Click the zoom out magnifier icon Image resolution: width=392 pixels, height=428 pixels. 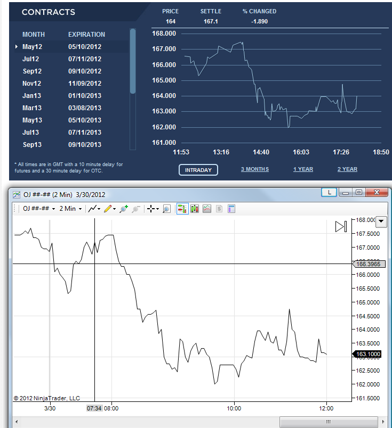click(136, 209)
